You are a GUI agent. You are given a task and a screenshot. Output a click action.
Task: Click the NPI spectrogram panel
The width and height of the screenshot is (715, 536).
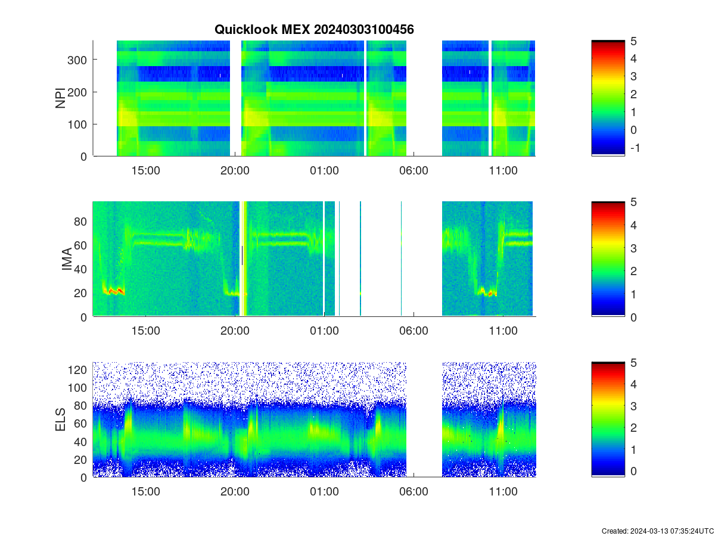[x=314, y=98]
